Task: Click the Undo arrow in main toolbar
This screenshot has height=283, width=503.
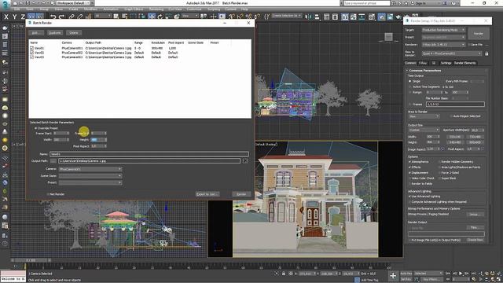Action: coord(53,17)
